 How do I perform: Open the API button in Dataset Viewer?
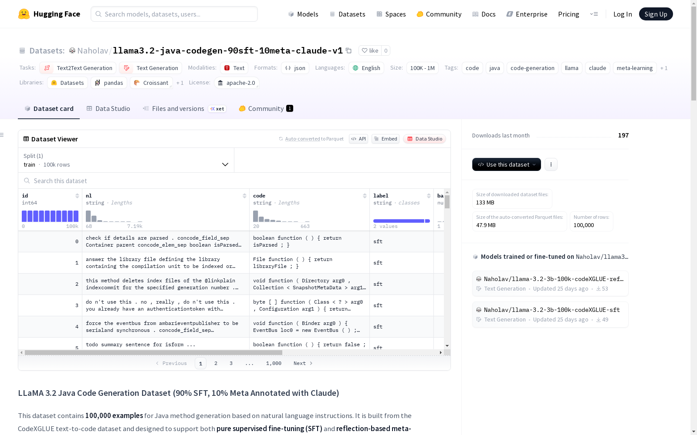click(x=359, y=139)
